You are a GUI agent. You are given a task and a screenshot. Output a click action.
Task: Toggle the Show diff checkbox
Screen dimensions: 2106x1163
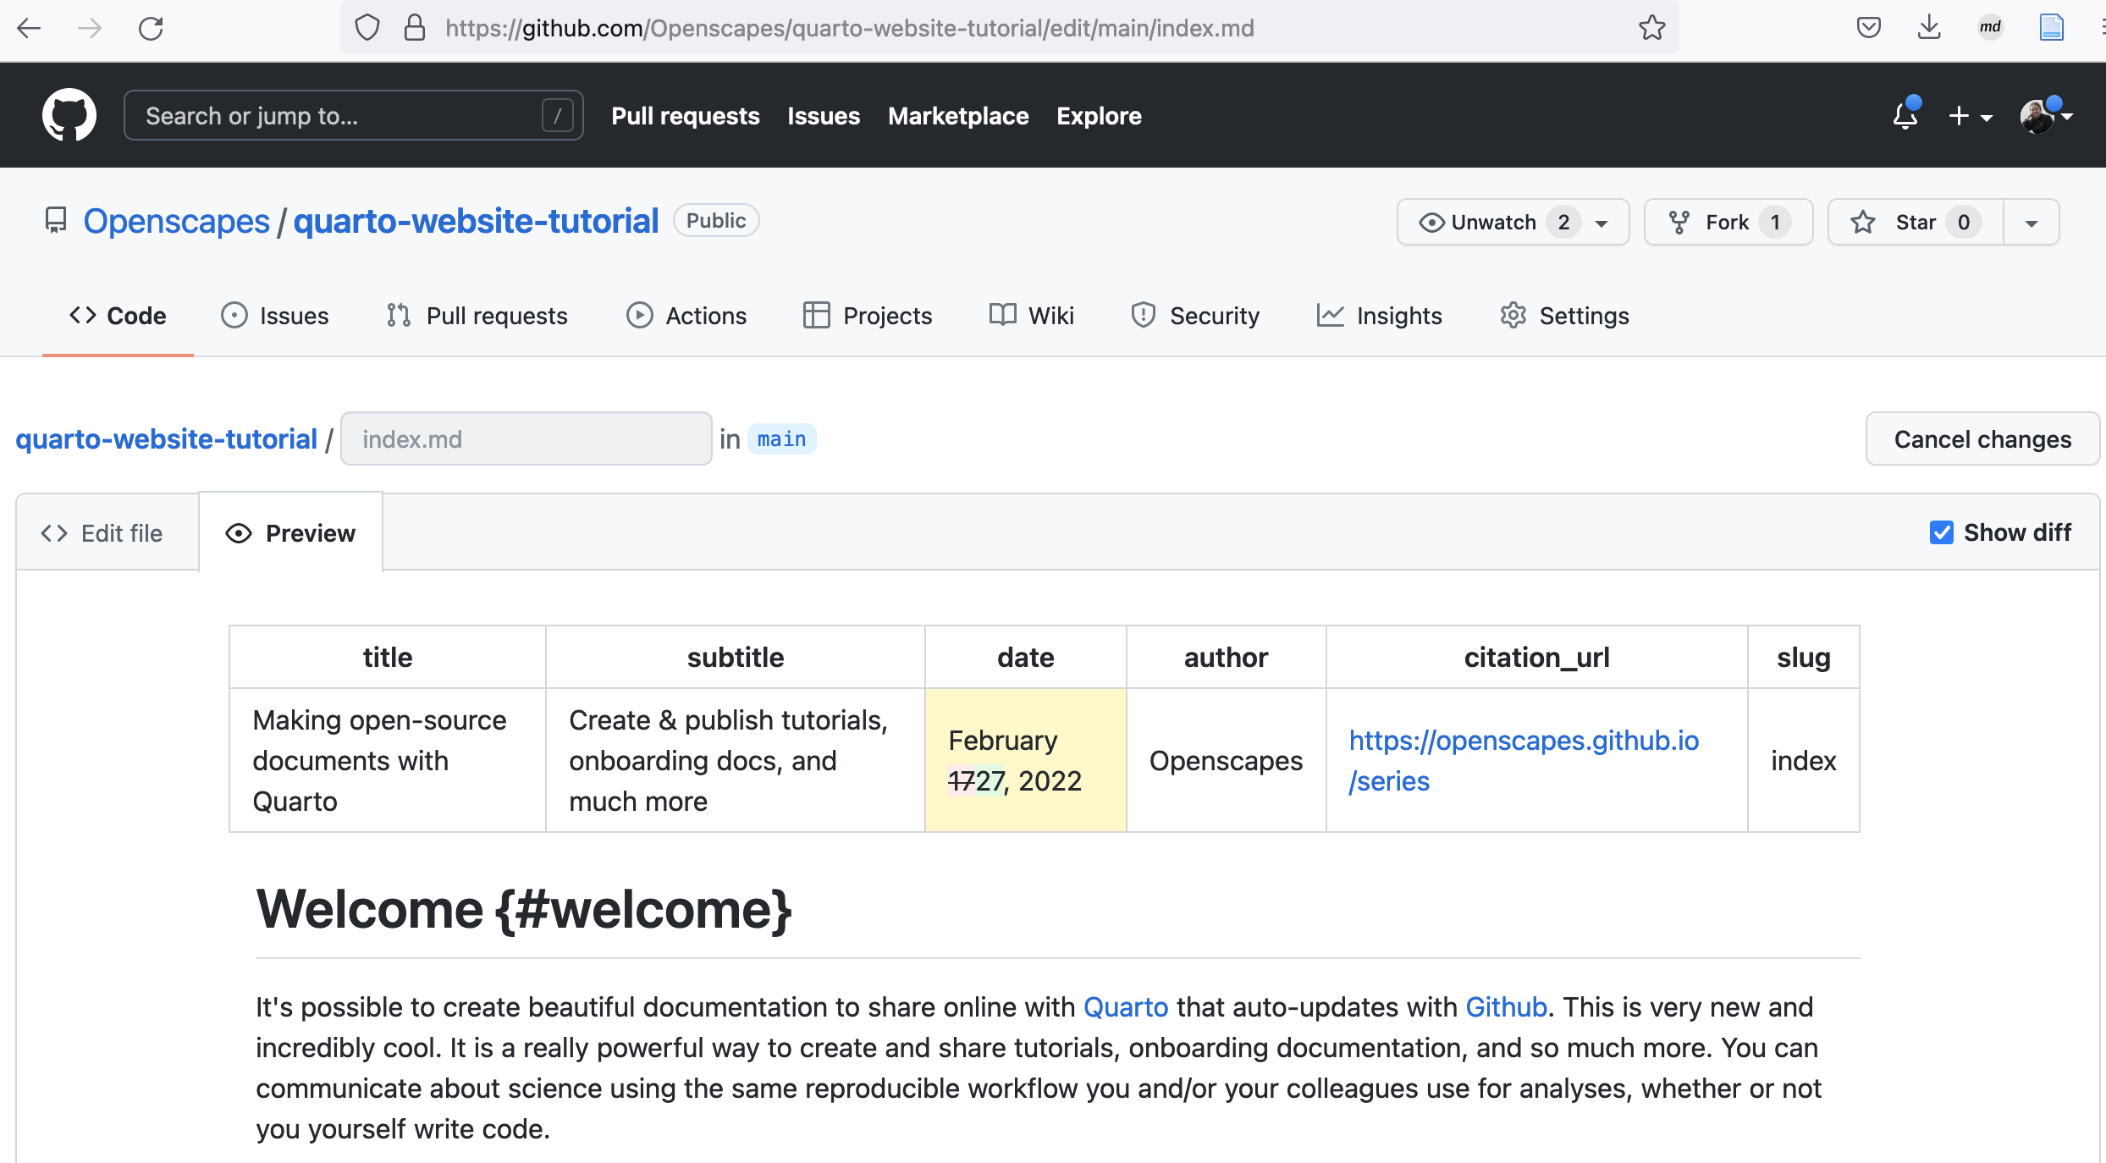point(1941,532)
